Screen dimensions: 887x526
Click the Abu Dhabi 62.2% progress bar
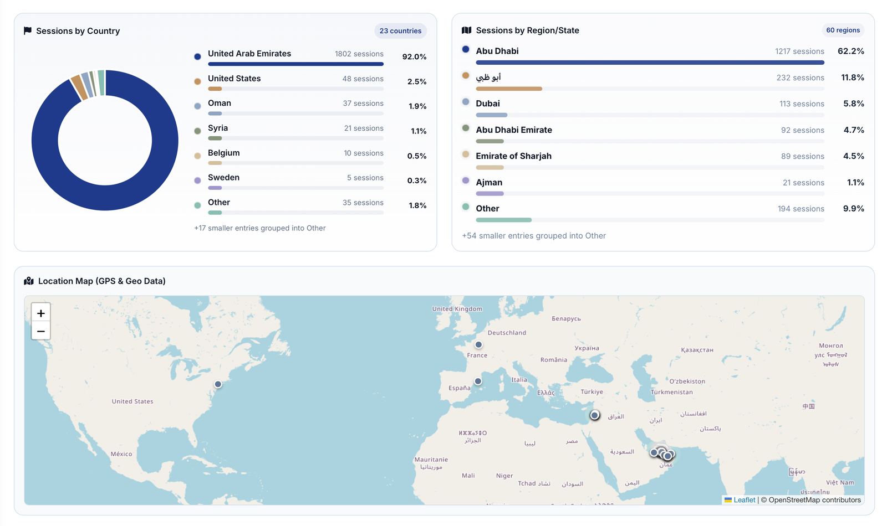point(650,63)
